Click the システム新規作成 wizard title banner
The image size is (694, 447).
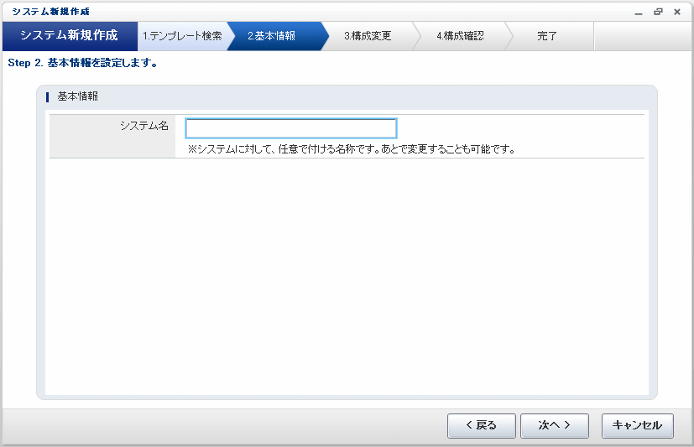[70, 35]
